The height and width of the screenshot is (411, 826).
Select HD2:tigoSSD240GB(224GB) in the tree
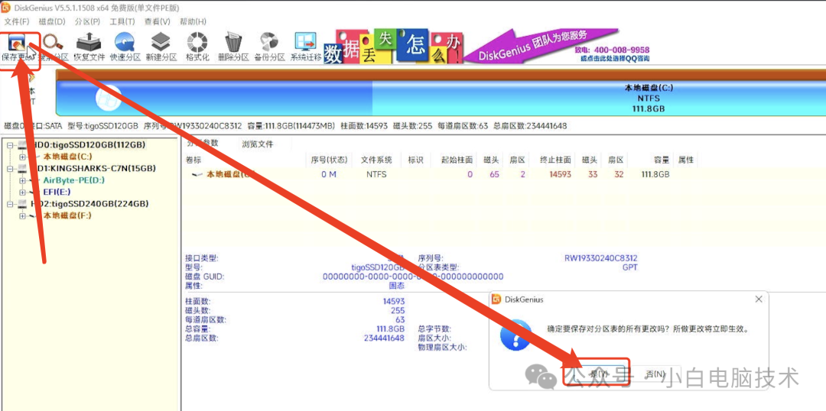point(89,204)
